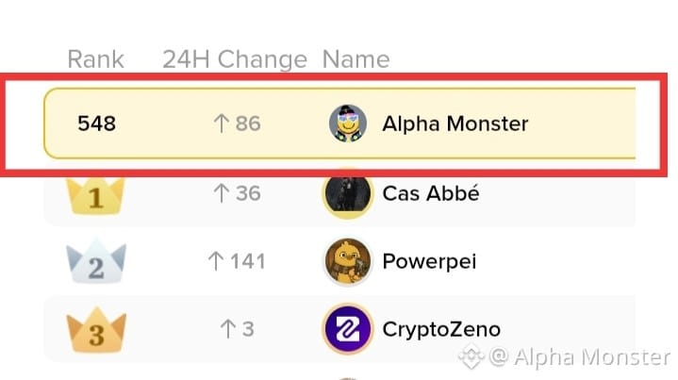Select the silver second-place crown badge

pyautogui.click(x=96, y=261)
